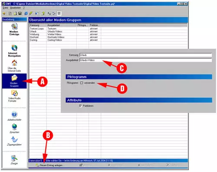
Task: Click the yellow pencil edit toolbar icon
Action: (31, 13)
